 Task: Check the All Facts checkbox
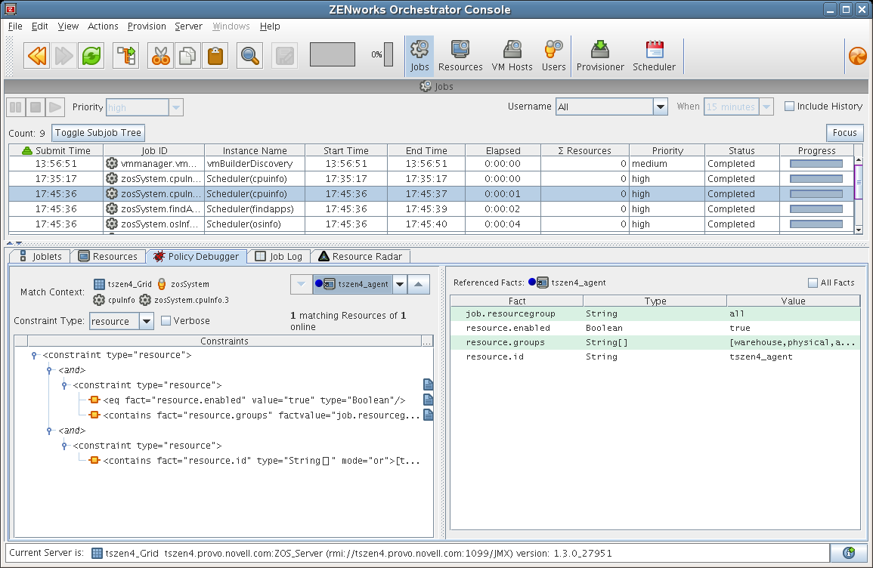pyautogui.click(x=813, y=282)
